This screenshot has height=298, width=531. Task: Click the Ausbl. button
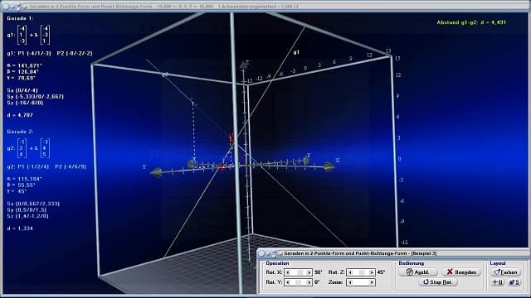point(418,272)
